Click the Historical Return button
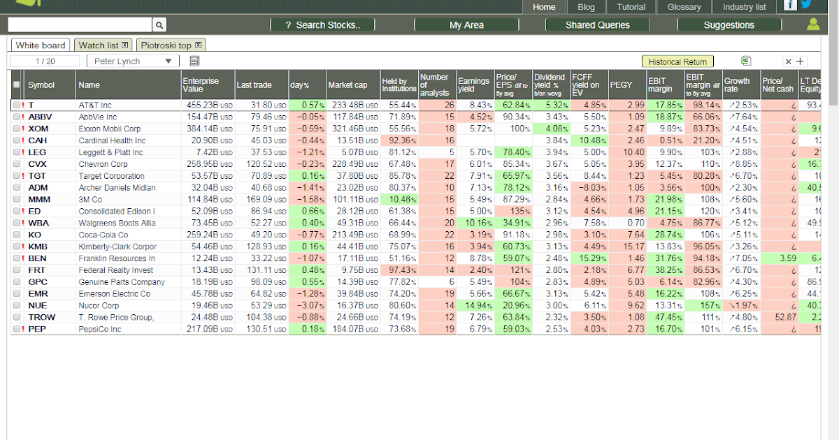 677,61
